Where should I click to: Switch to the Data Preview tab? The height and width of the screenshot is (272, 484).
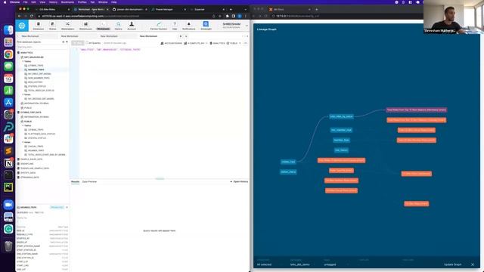click(x=89, y=181)
